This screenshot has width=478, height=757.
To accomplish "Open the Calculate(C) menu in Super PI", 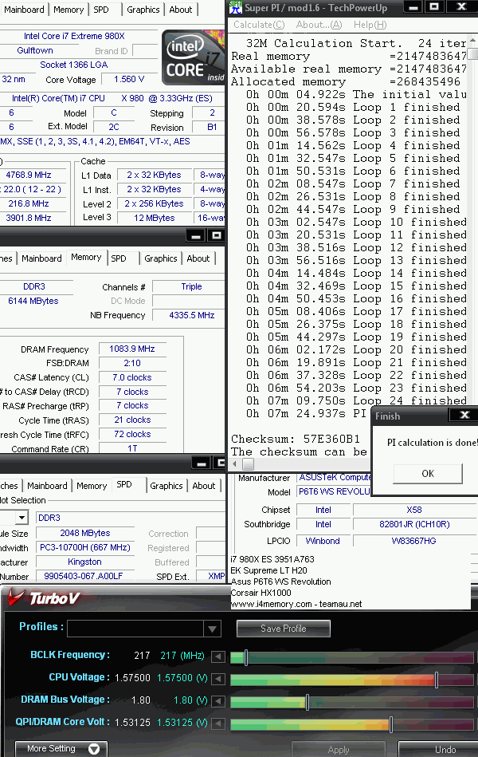I will point(259,25).
